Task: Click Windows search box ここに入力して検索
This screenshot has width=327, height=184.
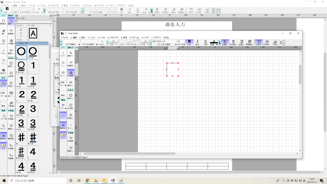Action: pyautogui.click(x=37, y=180)
